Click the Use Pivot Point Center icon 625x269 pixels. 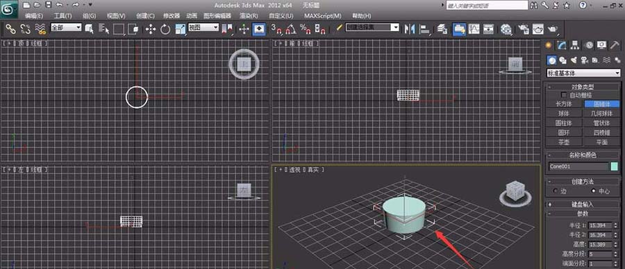pyautogui.click(x=227, y=29)
